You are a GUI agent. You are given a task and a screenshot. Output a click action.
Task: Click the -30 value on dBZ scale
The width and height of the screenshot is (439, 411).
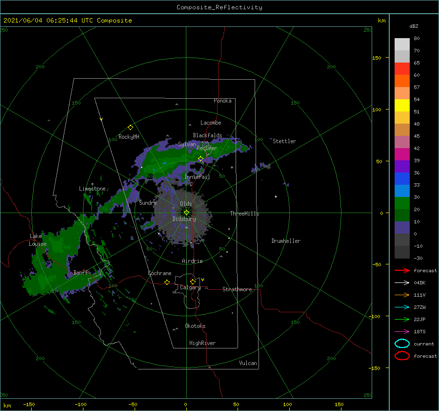click(418, 258)
